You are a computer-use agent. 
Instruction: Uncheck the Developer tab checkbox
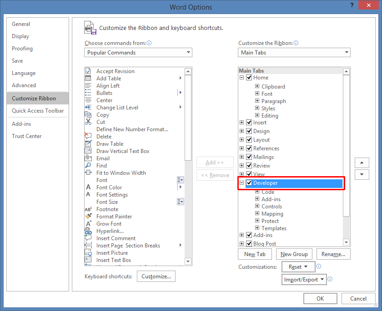(x=249, y=183)
